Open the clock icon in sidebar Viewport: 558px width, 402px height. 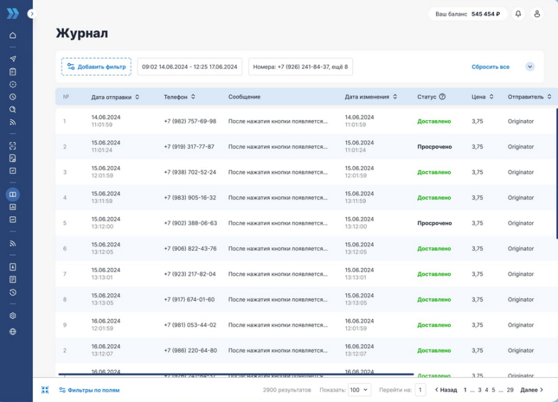(x=13, y=97)
